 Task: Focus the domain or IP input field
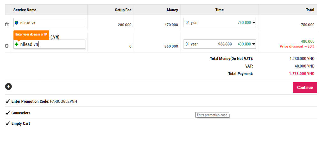click(49, 44)
